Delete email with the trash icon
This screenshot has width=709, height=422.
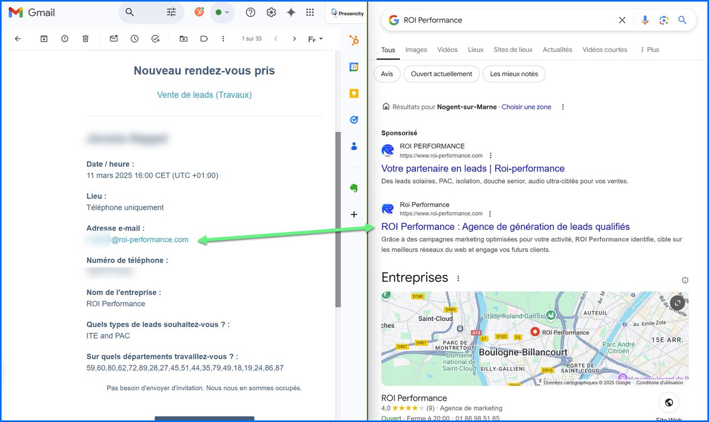pyautogui.click(x=85, y=38)
